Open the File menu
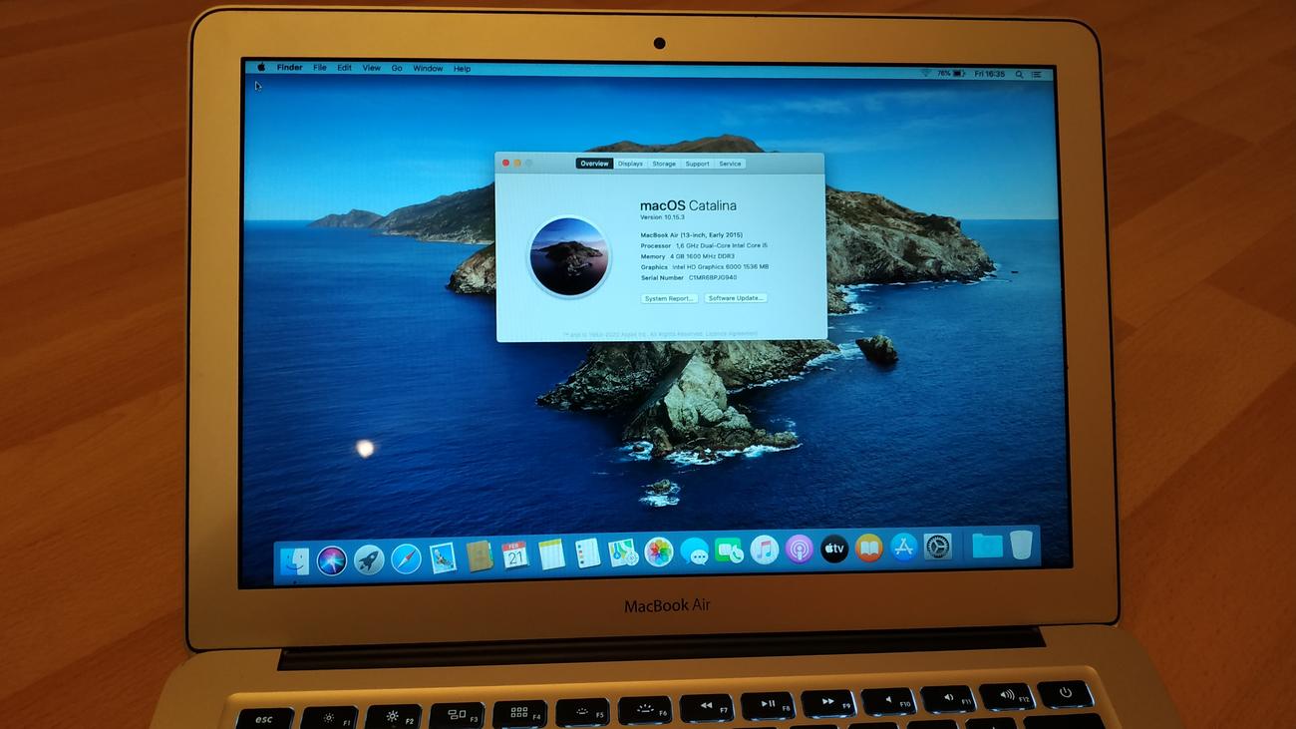Screen dimensions: 1296x729 pos(320,68)
